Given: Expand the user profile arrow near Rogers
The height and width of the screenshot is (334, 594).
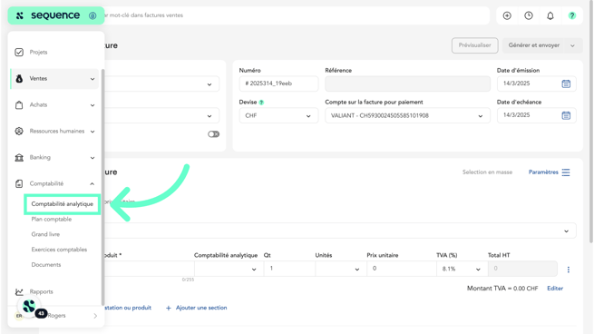Looking at the screenshot, I should [x=95, y=316].
